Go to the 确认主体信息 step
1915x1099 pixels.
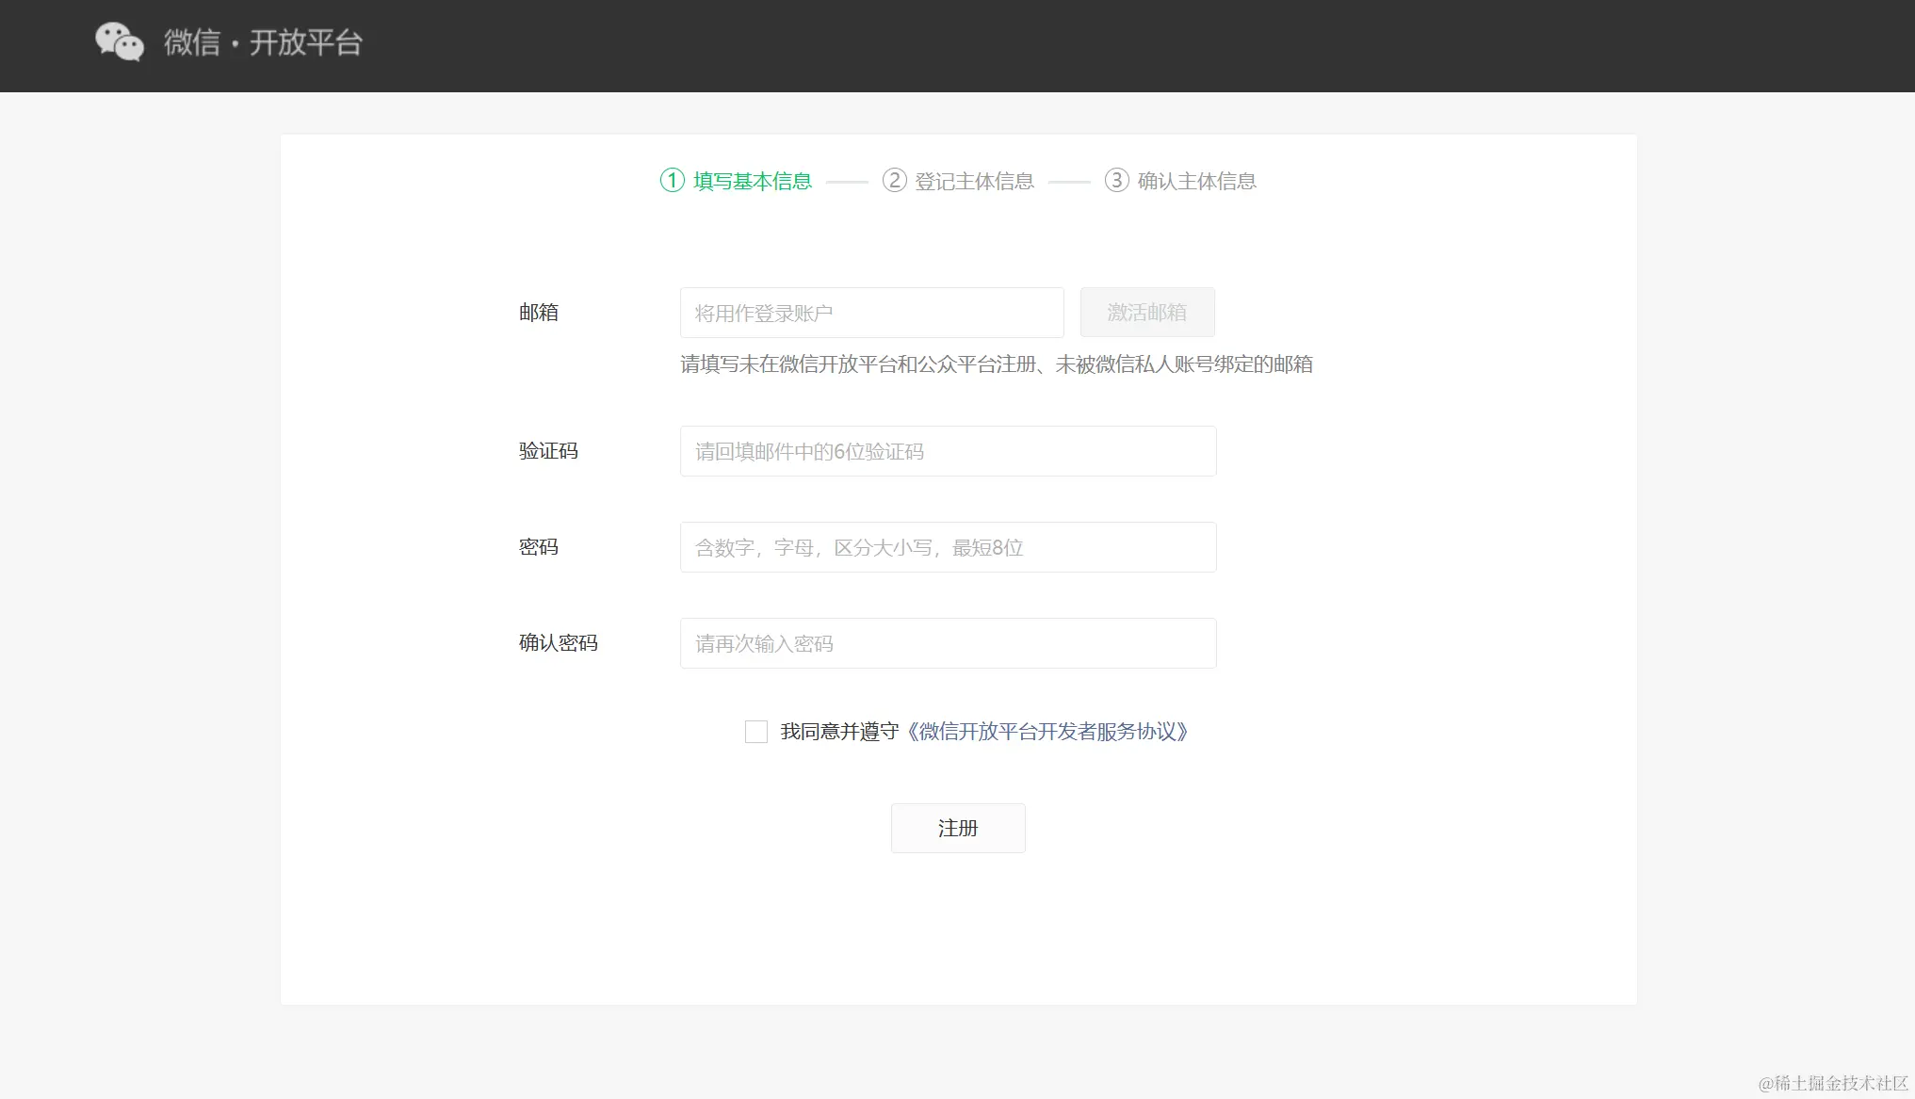tap(1195, 181)
